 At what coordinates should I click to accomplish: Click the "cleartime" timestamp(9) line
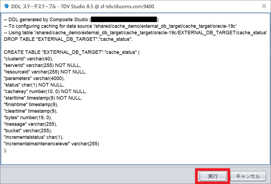[31, 111]
